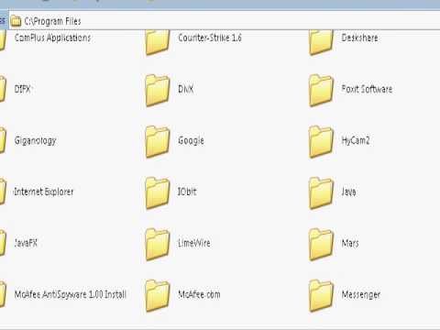Select the ComPlus Applications folder name
The image size is (440, 330).
(x=52, y=38)
